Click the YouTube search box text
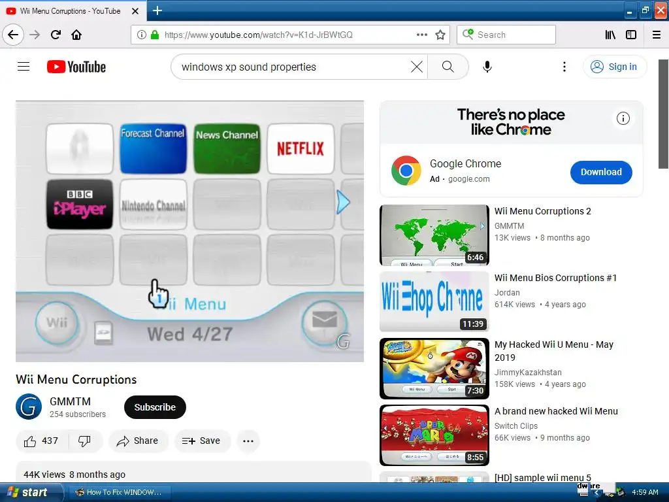669x502 pixels. click(x=249, y=67)
